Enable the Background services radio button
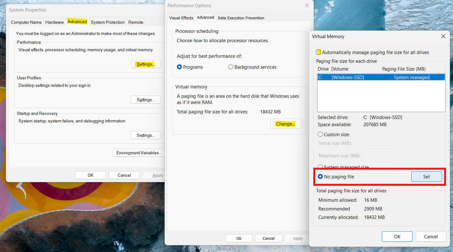The height and width of the screenshot is (252, 453). pos(231,67)
